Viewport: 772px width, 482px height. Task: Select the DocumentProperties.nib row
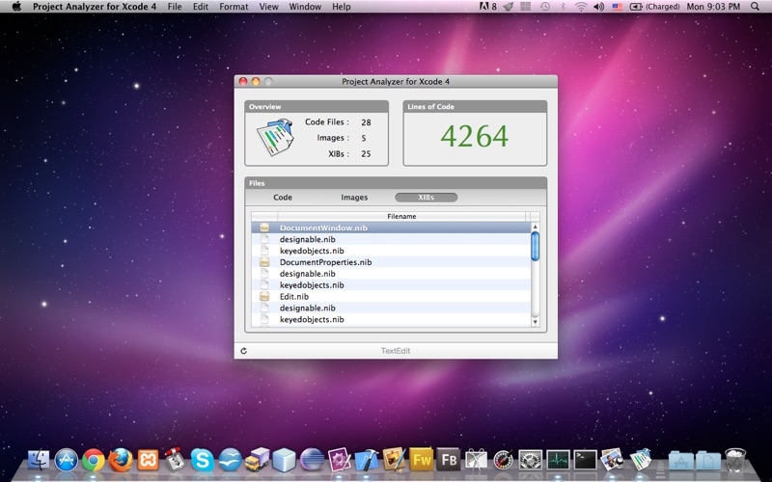click(391, 262)
